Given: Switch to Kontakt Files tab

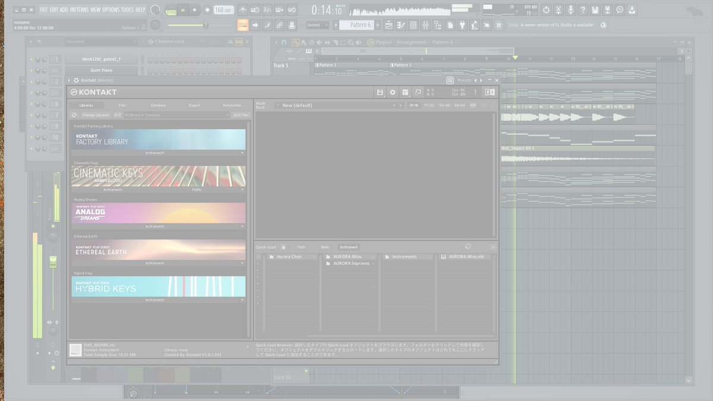Looking at the screenshot, I should (x=122, y=105).
